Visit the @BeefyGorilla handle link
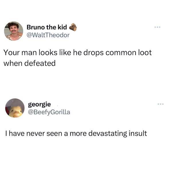The image size is (172, 172). click(x=49, y=112)
